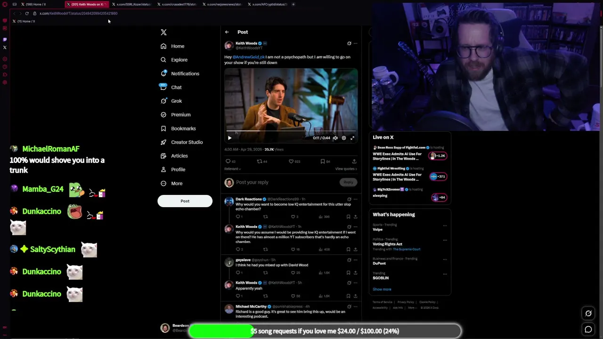The height and width of the screenshot is (339, 603).
Task: Switch to the x.com/crusades1776 tab
Action: tap(178, 4)
